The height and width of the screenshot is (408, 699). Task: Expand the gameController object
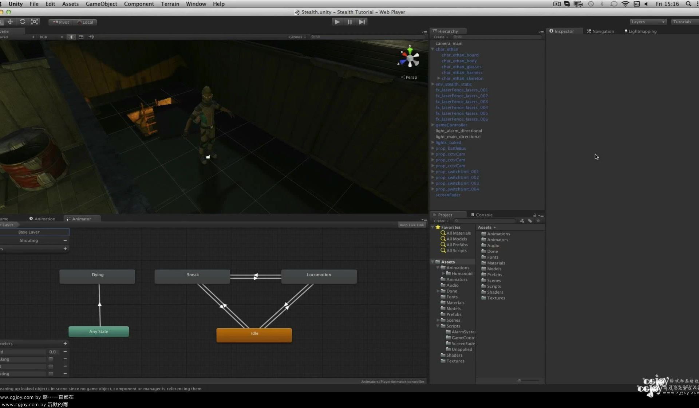[433, 125]
